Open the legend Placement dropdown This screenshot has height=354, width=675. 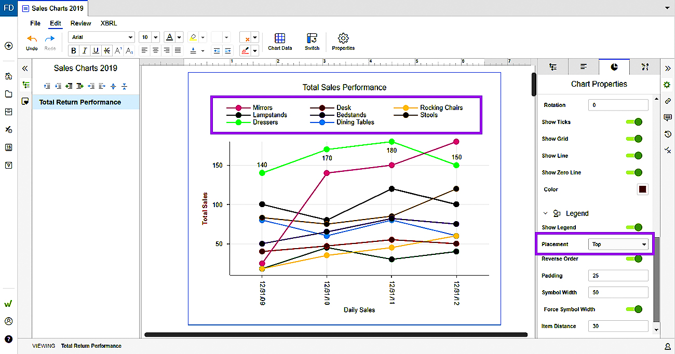point(618,244)
